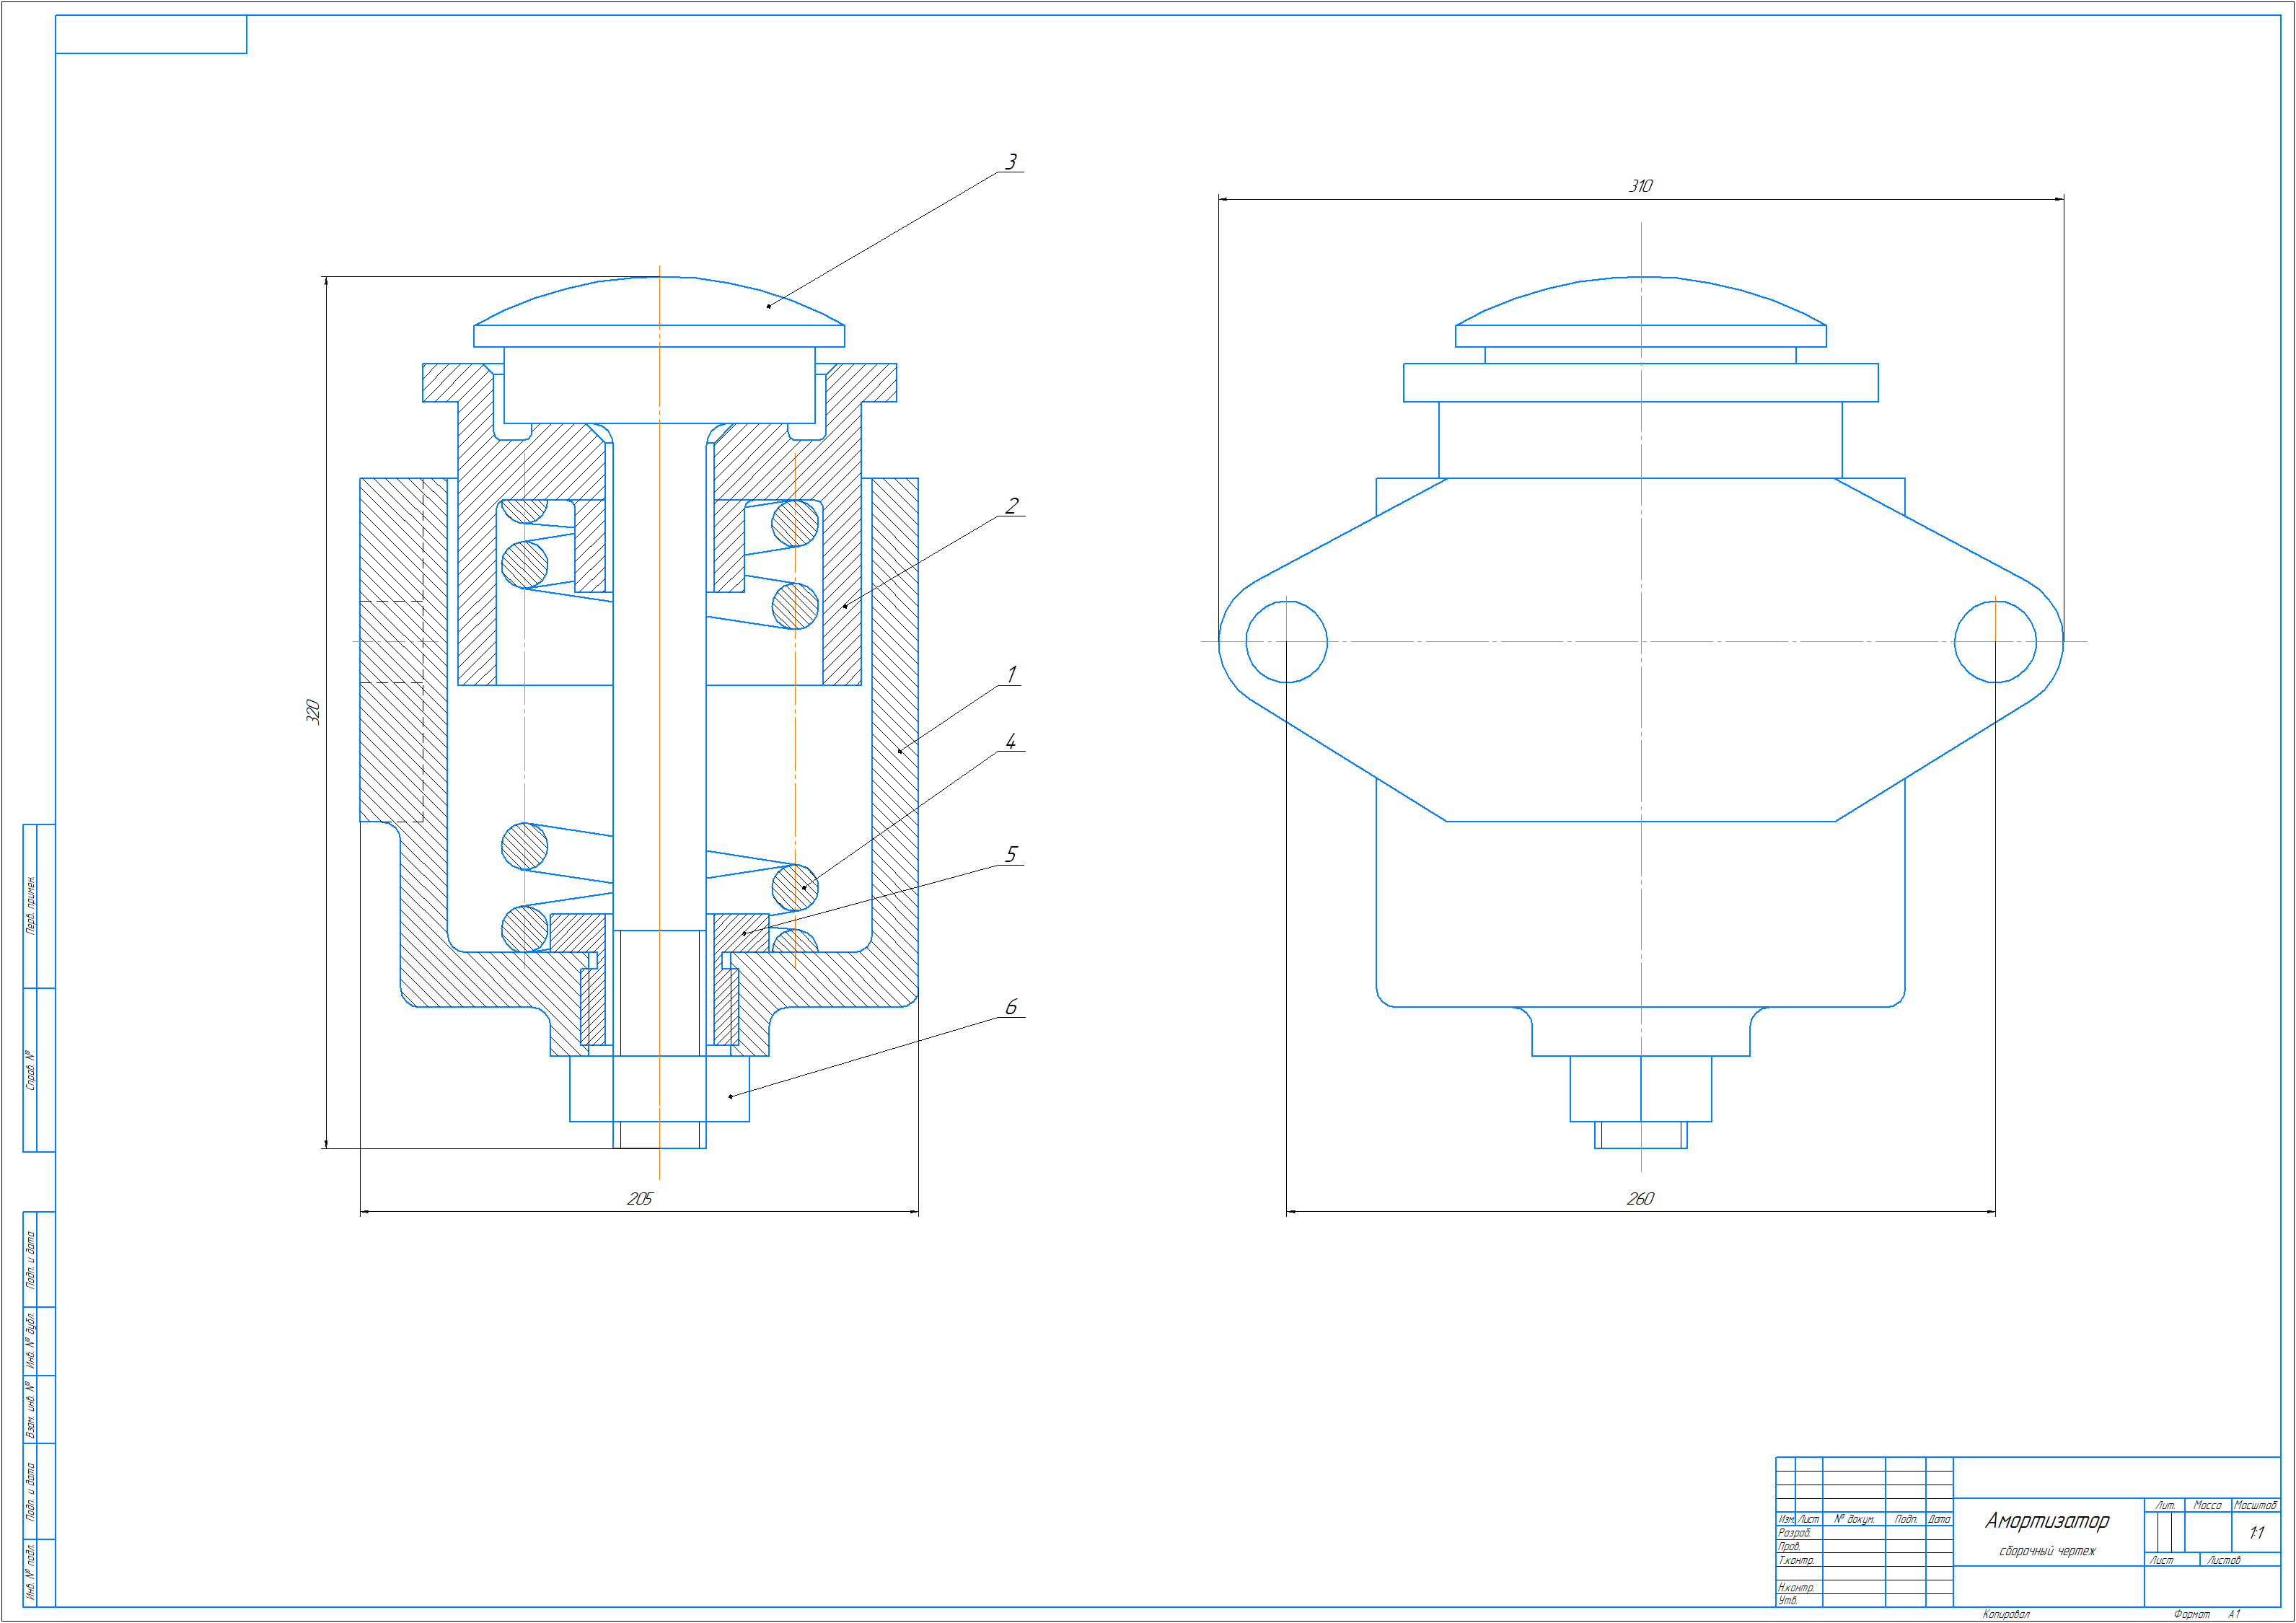Select part callout number 1
Screen dimensions: 2296x1623
[x=1011, y=675]
